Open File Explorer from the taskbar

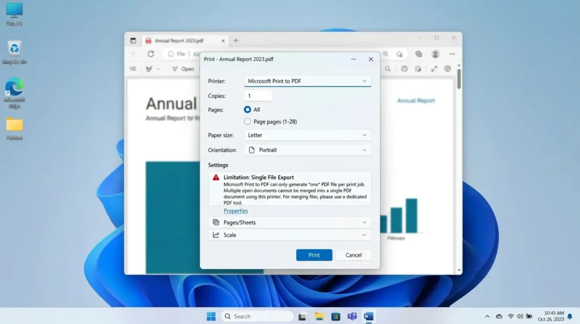click(x=319, y=316)
